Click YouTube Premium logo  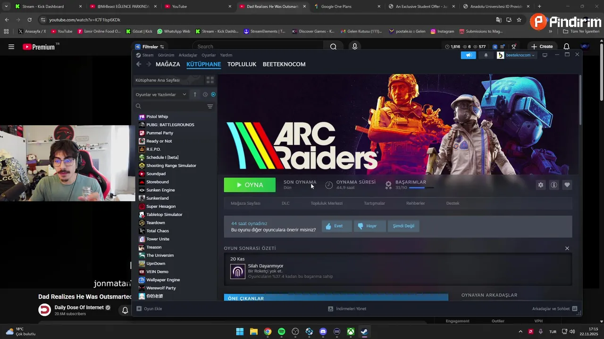[39, 47]
